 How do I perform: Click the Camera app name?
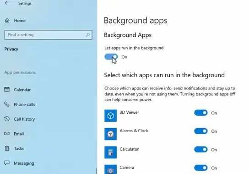coord(127,168)
